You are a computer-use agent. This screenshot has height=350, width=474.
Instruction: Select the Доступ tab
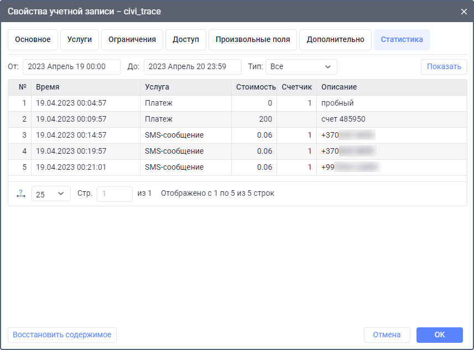coord(185,40)
